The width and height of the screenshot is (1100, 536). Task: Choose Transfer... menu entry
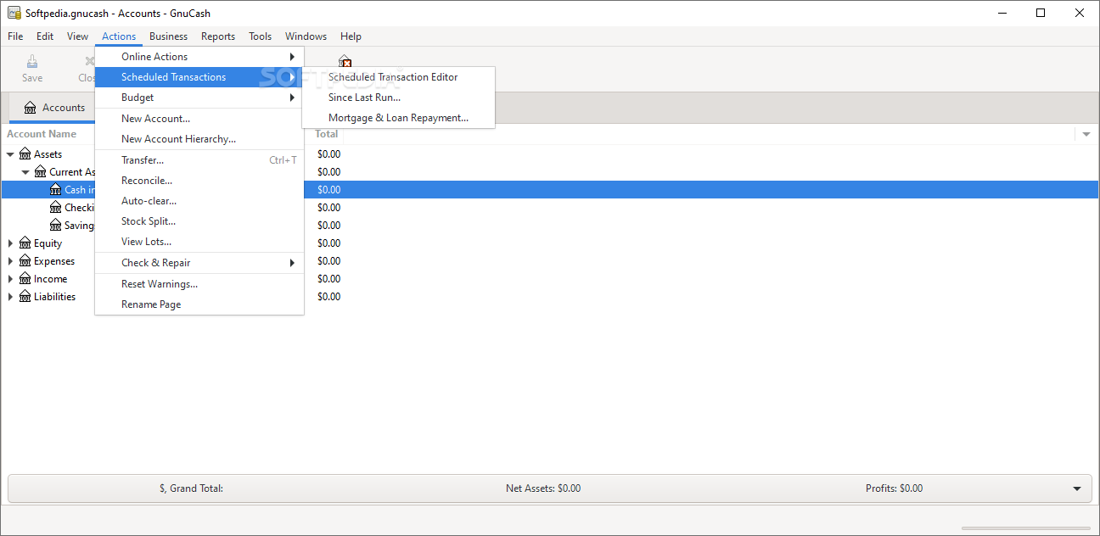click(x=199, y=160)
